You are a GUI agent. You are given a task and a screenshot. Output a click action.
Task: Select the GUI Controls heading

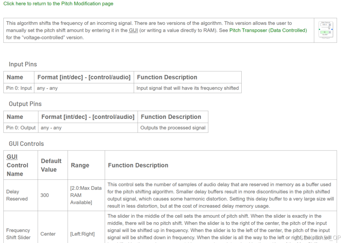(26, 144)
